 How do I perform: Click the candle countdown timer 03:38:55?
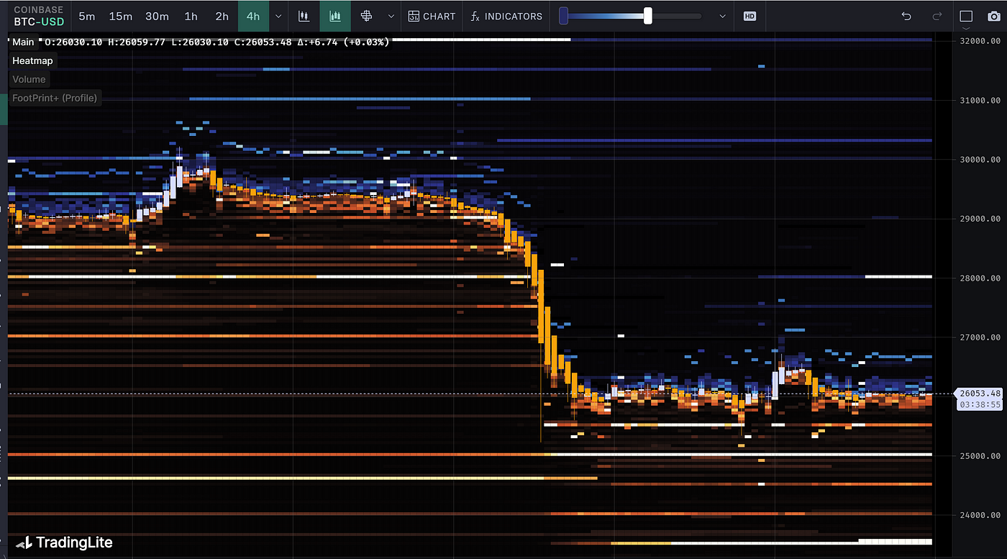coord(980,405)
